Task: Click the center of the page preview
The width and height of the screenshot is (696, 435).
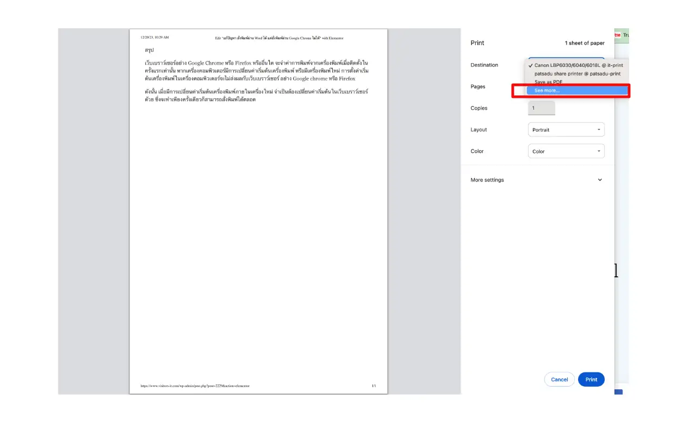Action: 258,211
